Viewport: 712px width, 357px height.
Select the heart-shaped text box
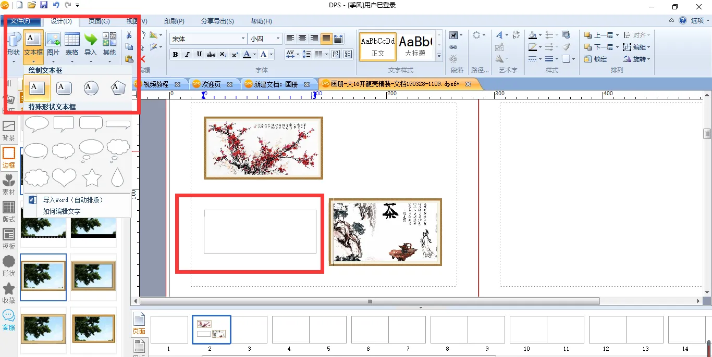click(x=64, y=178)
